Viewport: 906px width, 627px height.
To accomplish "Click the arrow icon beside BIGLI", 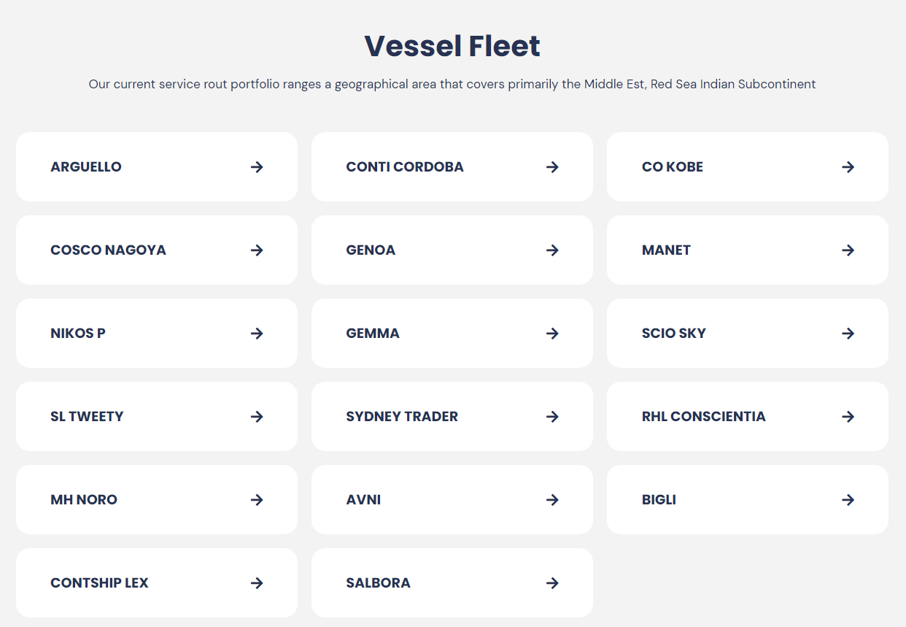I will 848,500.
